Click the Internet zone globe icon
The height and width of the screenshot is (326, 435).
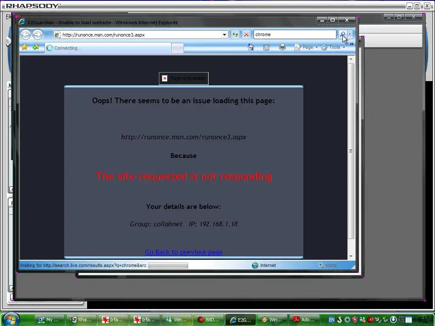255,266
